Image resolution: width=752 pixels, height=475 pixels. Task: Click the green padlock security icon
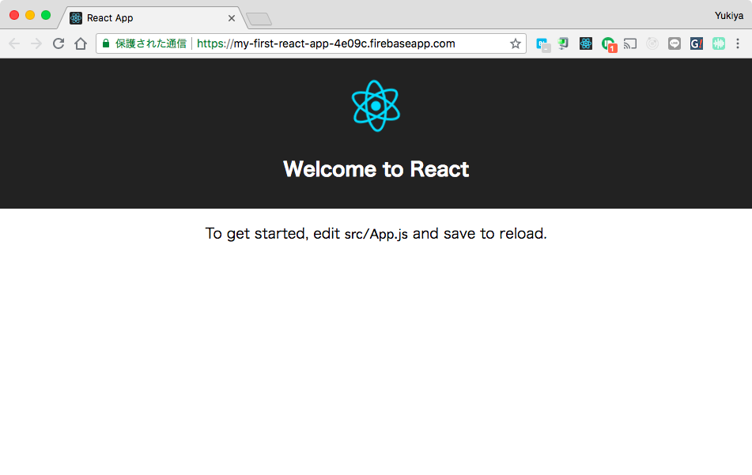pyautogui.click(x=106, y=43)
